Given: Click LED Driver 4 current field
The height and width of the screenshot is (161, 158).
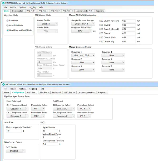Looking at the screenshot, I should click(129, 33).
